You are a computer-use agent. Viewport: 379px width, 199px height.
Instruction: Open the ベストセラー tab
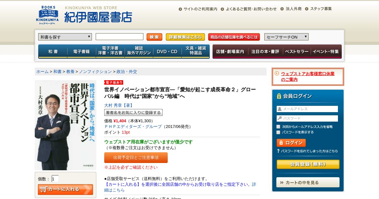click(297, 51)
